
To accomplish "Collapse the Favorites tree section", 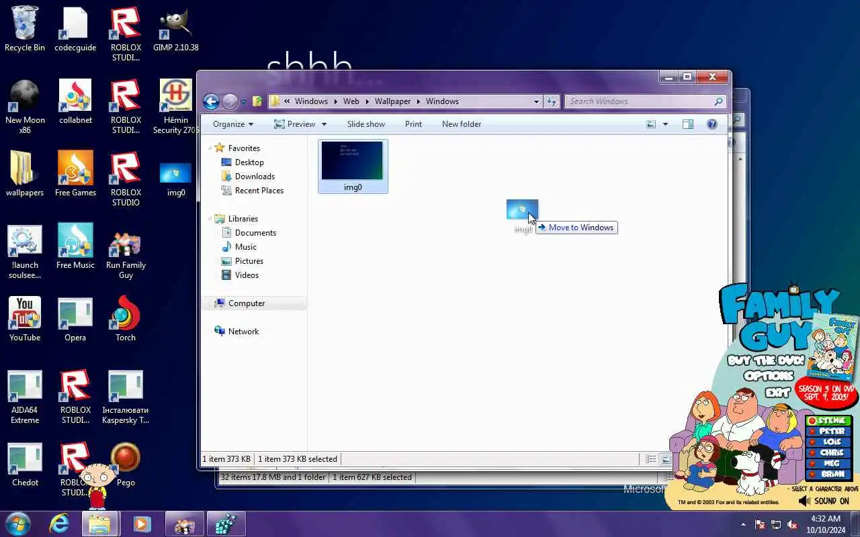I will point(210,148).
